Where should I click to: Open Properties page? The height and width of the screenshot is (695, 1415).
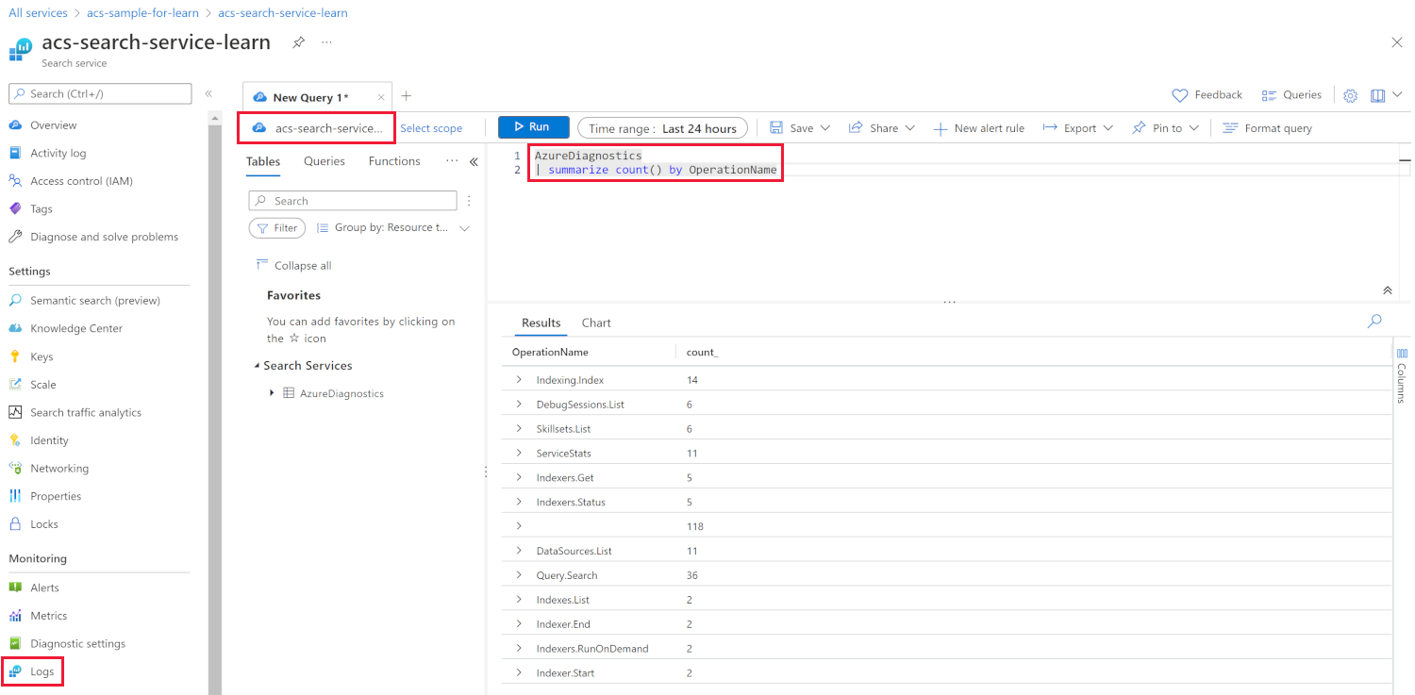[x=56, y=496]
